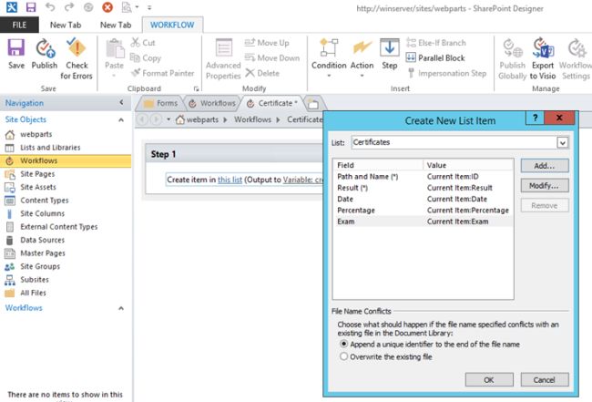
Task: Run Check for Errors
Action: point(77,58)
